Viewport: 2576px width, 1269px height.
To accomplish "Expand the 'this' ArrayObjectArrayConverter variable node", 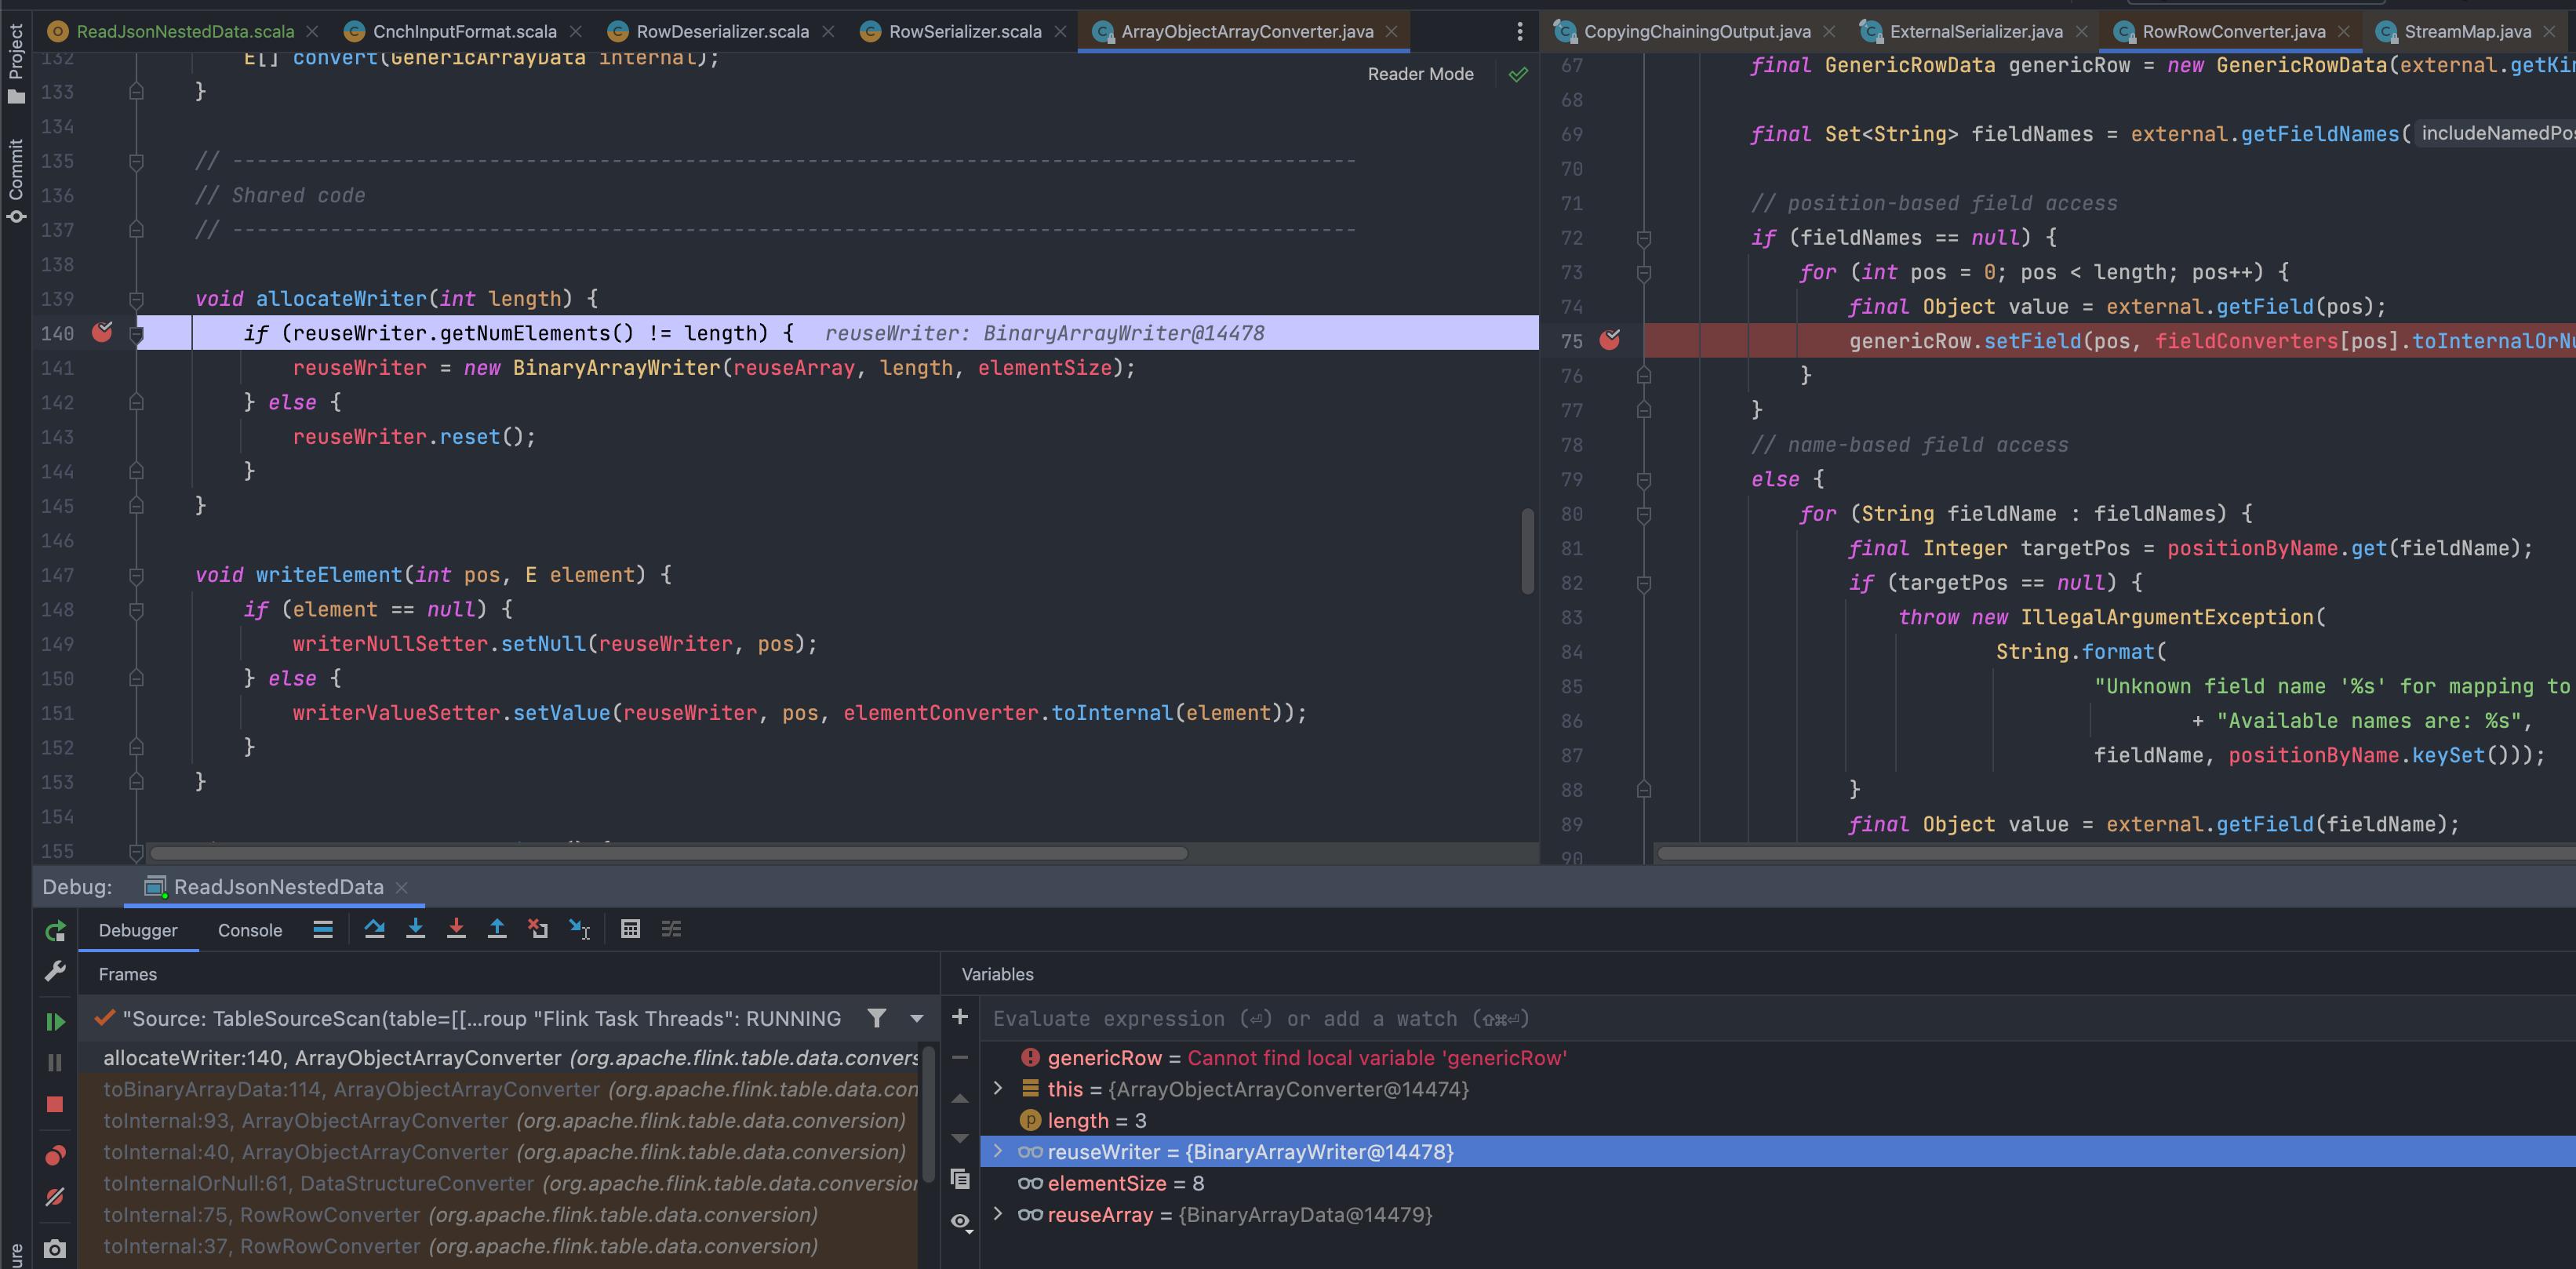I will [997, 1089].
